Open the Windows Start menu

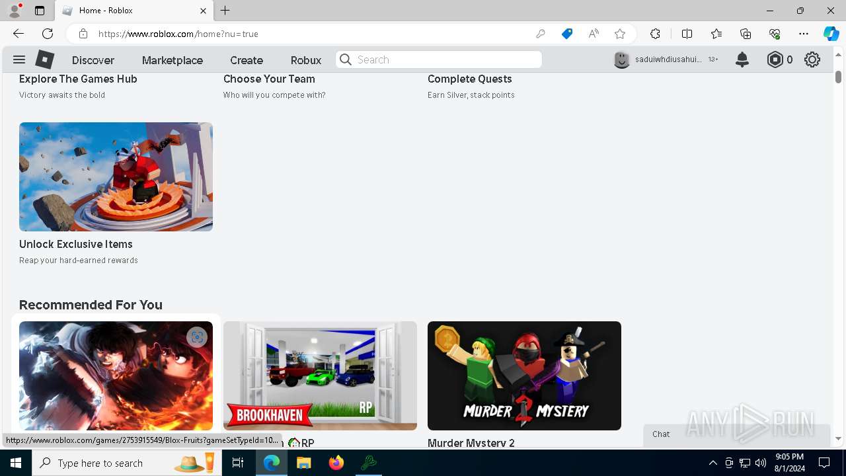(16, 463)
